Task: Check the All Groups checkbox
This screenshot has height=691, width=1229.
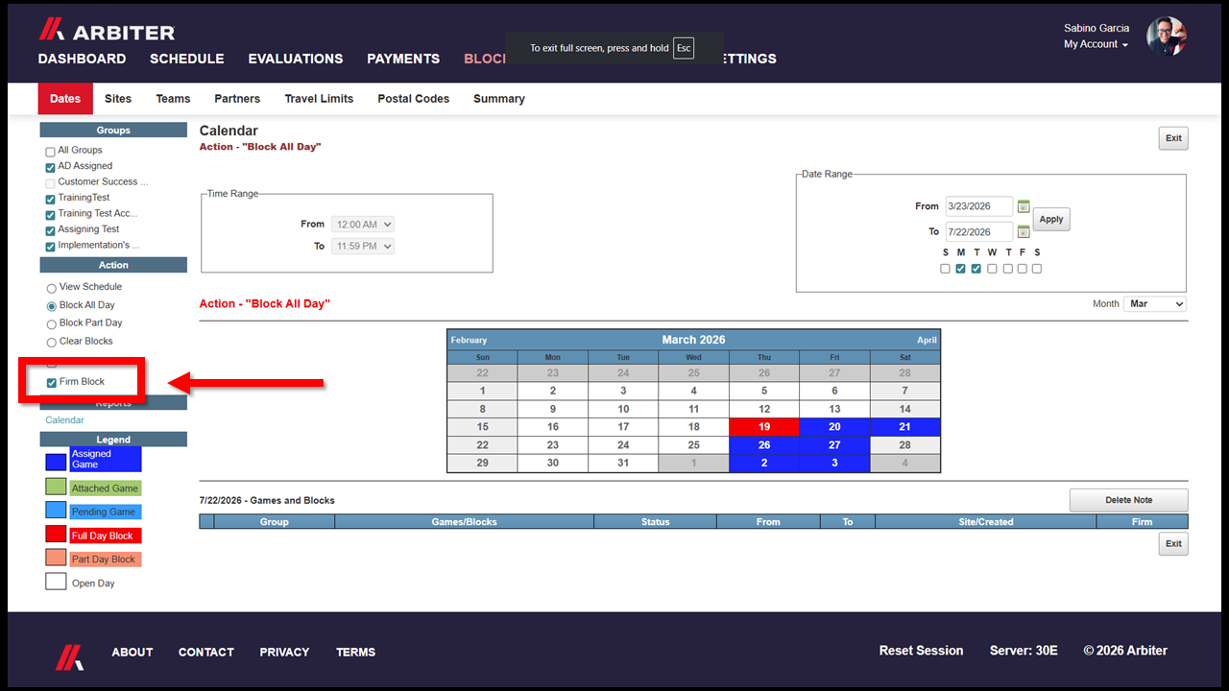Action: [x=51, y=152]
